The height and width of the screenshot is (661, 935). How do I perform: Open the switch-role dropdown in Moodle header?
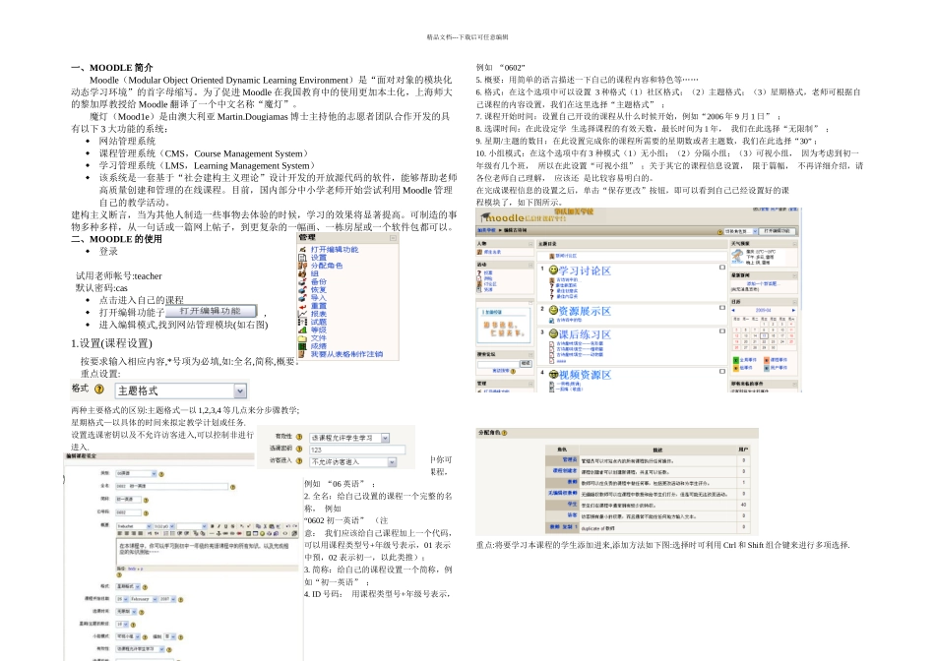point(741,231)
